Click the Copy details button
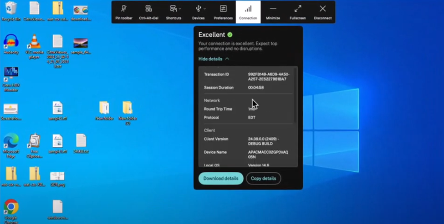Image resolution: width=444 pixels, height=224 pixels. [x=263, y=179]
